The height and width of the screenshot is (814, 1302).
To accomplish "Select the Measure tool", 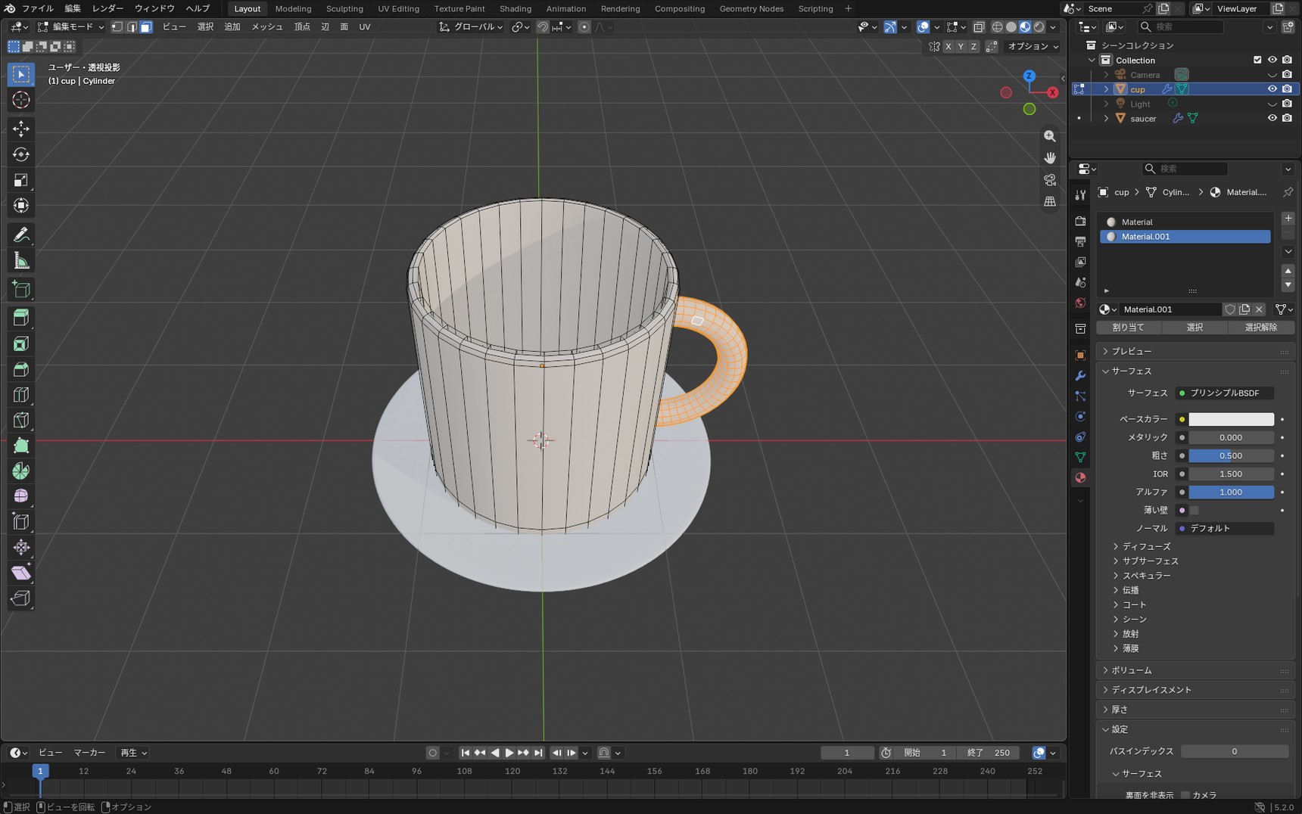I will [x=21, y=261].
